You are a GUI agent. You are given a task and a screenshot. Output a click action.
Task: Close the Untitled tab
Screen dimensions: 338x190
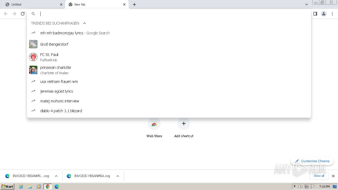pyautogui.click(x=61, y=4)
